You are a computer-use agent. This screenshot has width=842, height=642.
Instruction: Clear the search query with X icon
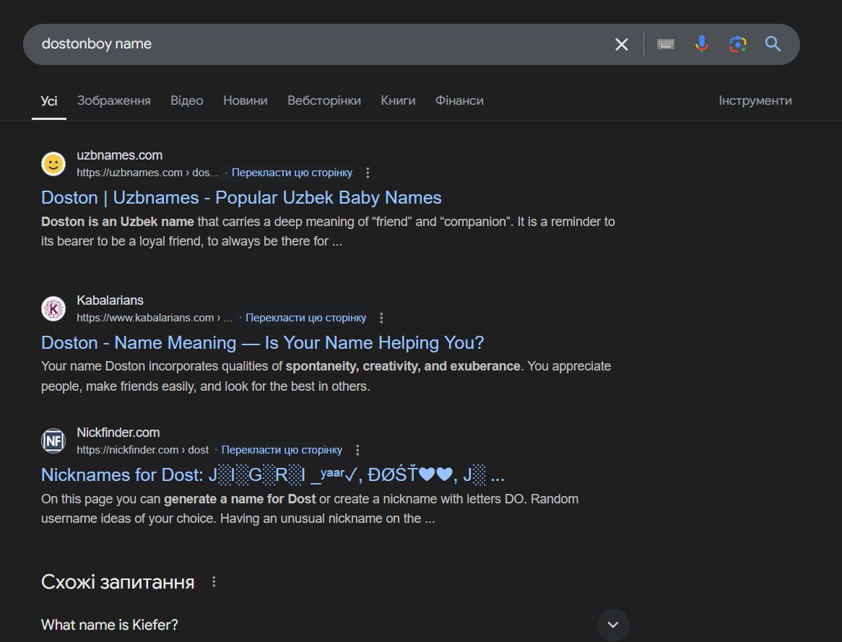tap(621, 45)
